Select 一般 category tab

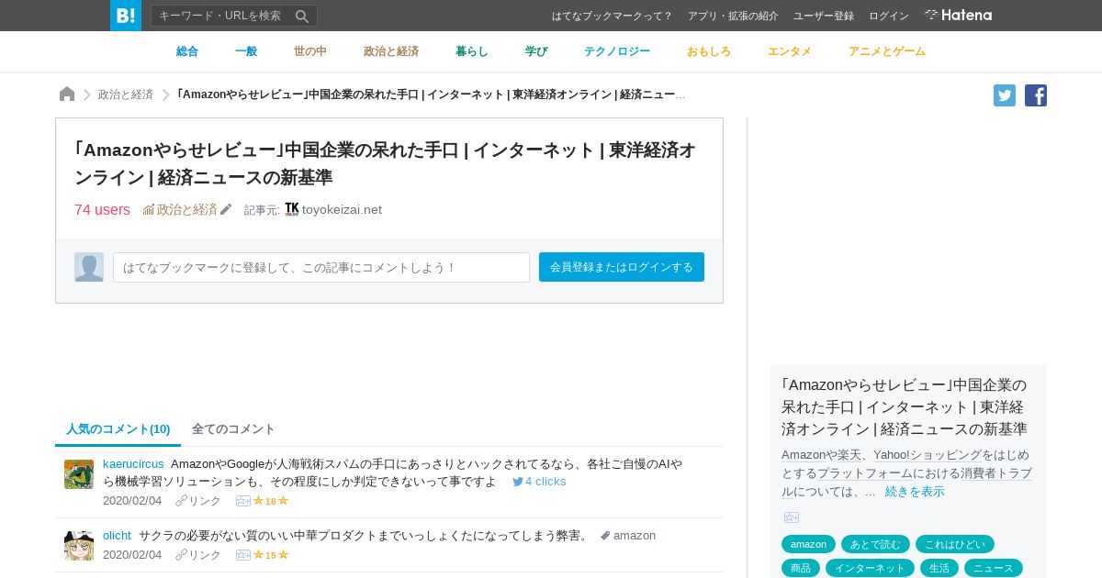[246, 51]
